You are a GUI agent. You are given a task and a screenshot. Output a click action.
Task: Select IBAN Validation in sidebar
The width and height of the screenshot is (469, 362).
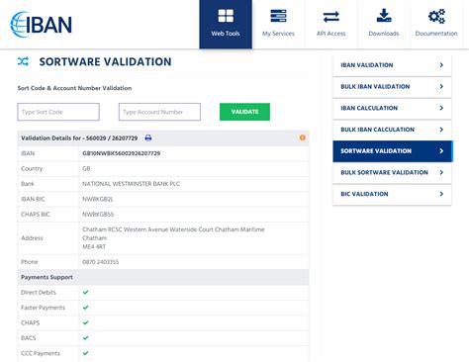point(392,65)
